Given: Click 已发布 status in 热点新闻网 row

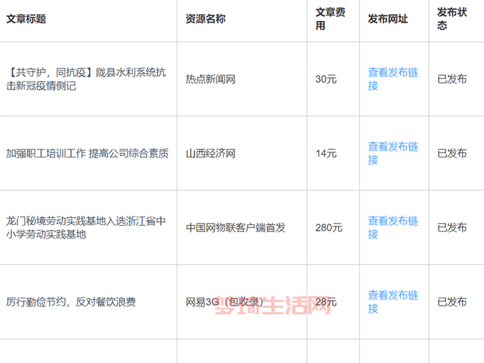Looking at the screenshot, I should tap(452, 79).
